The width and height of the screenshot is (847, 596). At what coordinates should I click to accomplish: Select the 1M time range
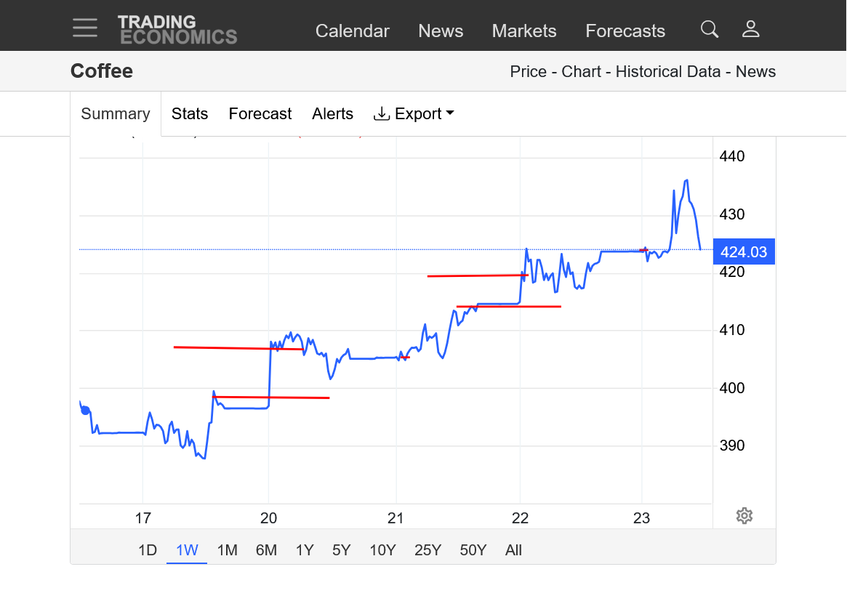click(228, 550)
